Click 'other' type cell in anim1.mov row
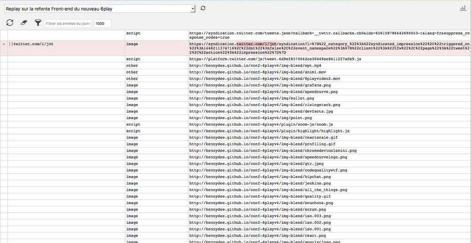Screen dimensions: 471x243 (156, 72)
